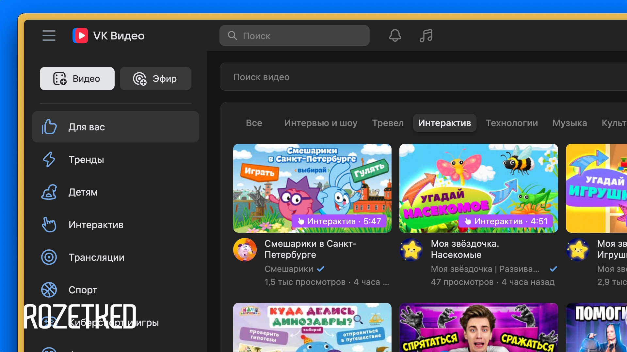Open the hamburger menu
The width and height of the screenshot is (627, 352).
point(49,36)
